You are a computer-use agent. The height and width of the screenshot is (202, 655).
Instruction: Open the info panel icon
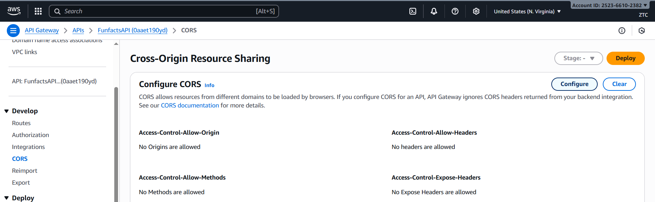click(x=622, y=31)
